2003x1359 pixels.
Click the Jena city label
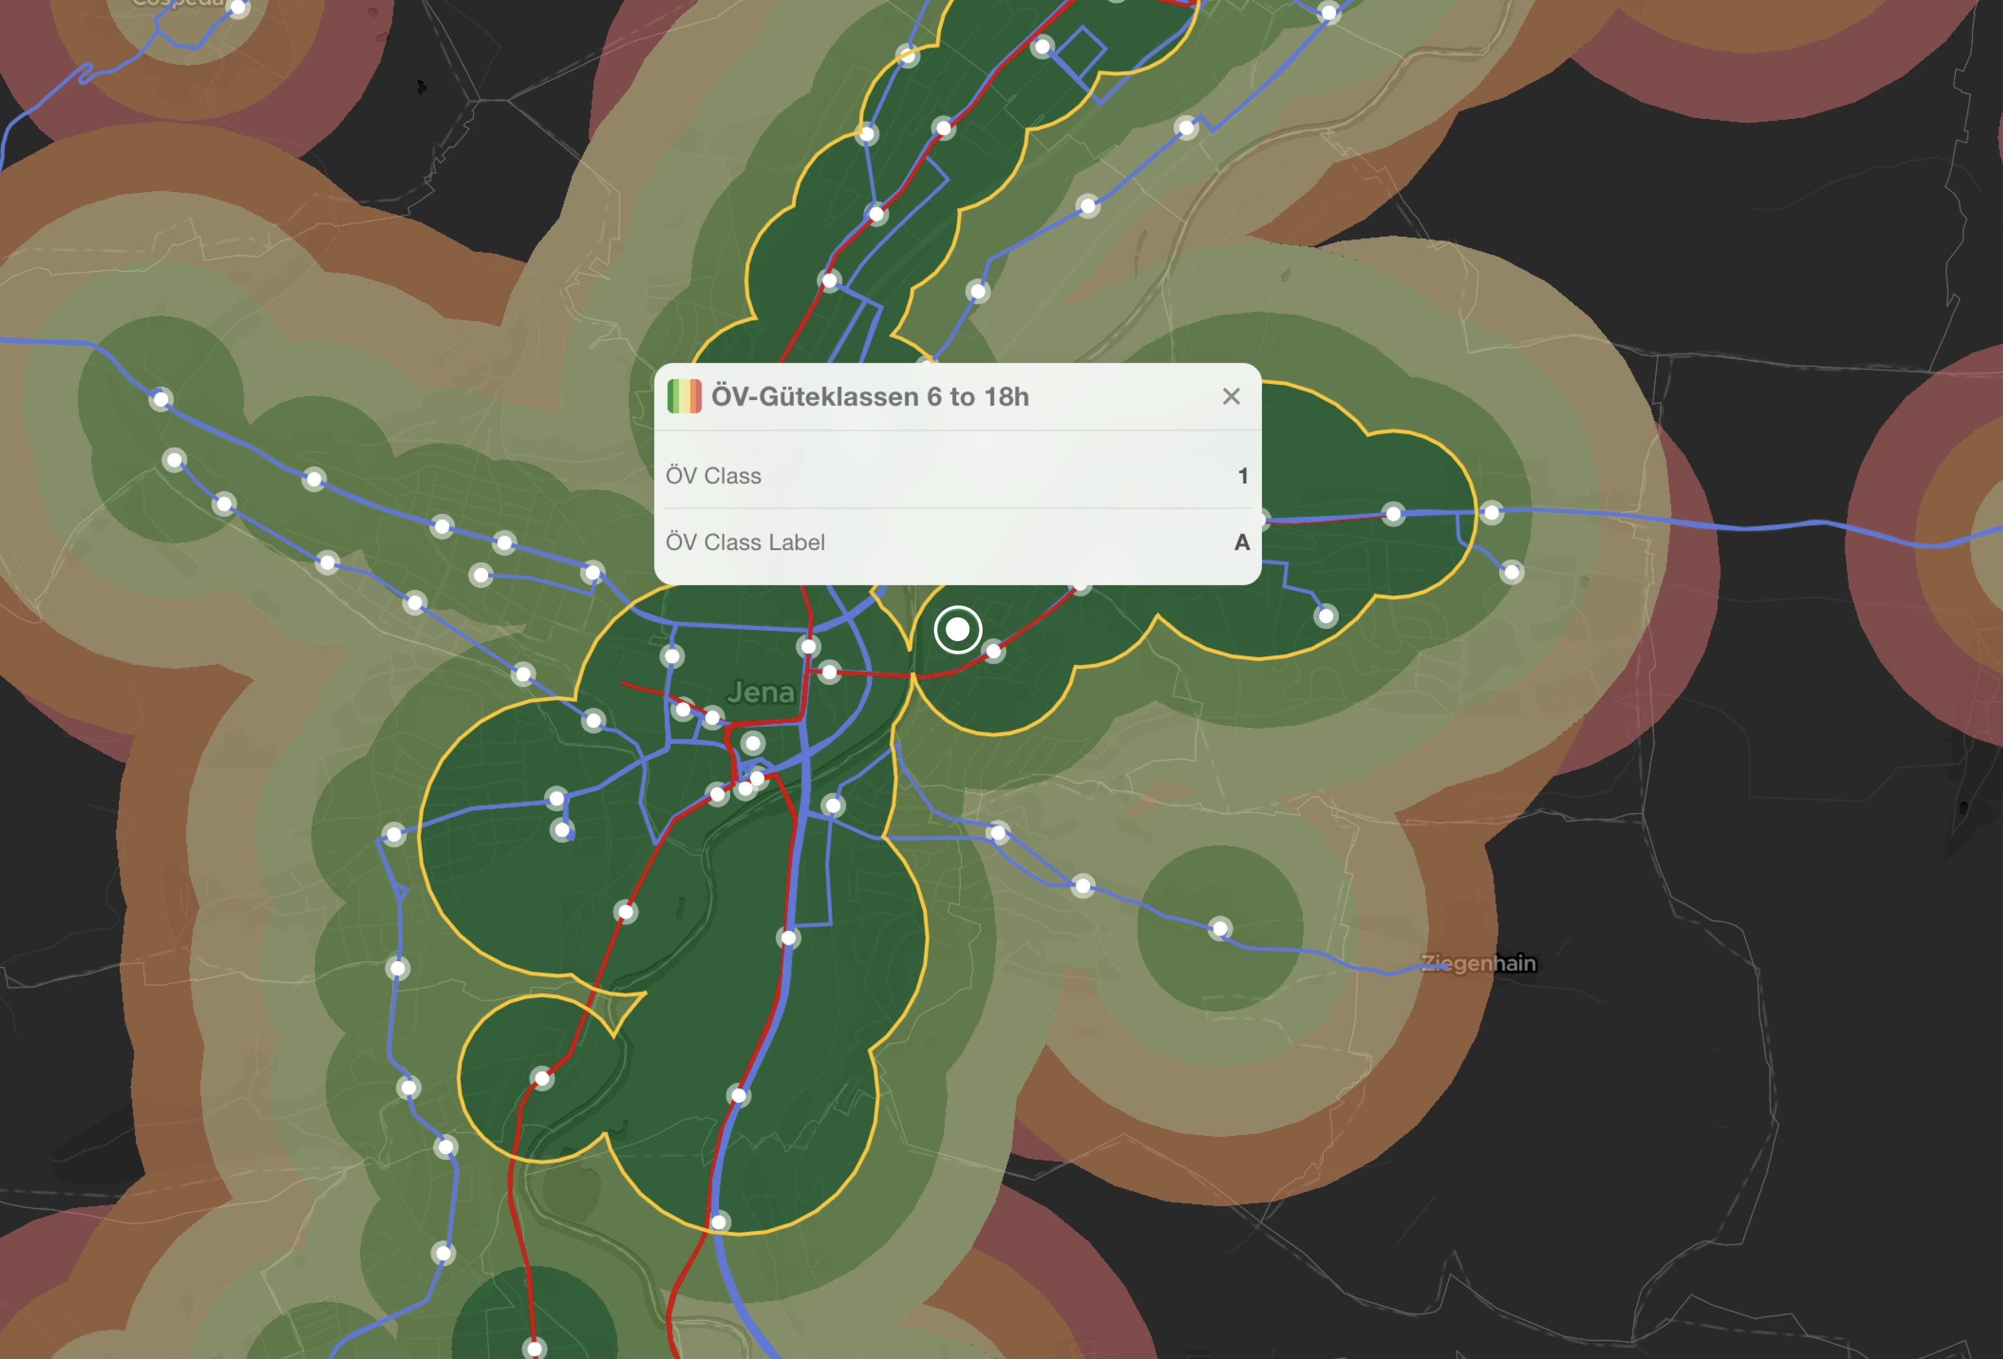coord(760,692)
